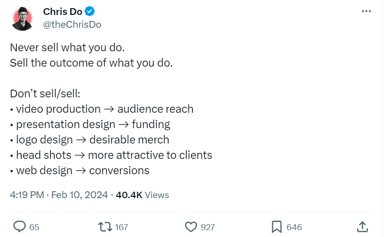Click the Feb 10, 2024 date
The image size is (386, 237).
coord(79,195)
